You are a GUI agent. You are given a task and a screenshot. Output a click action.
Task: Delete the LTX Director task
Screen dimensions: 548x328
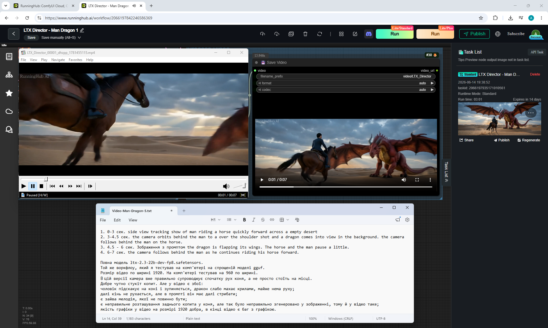(535, 74)
